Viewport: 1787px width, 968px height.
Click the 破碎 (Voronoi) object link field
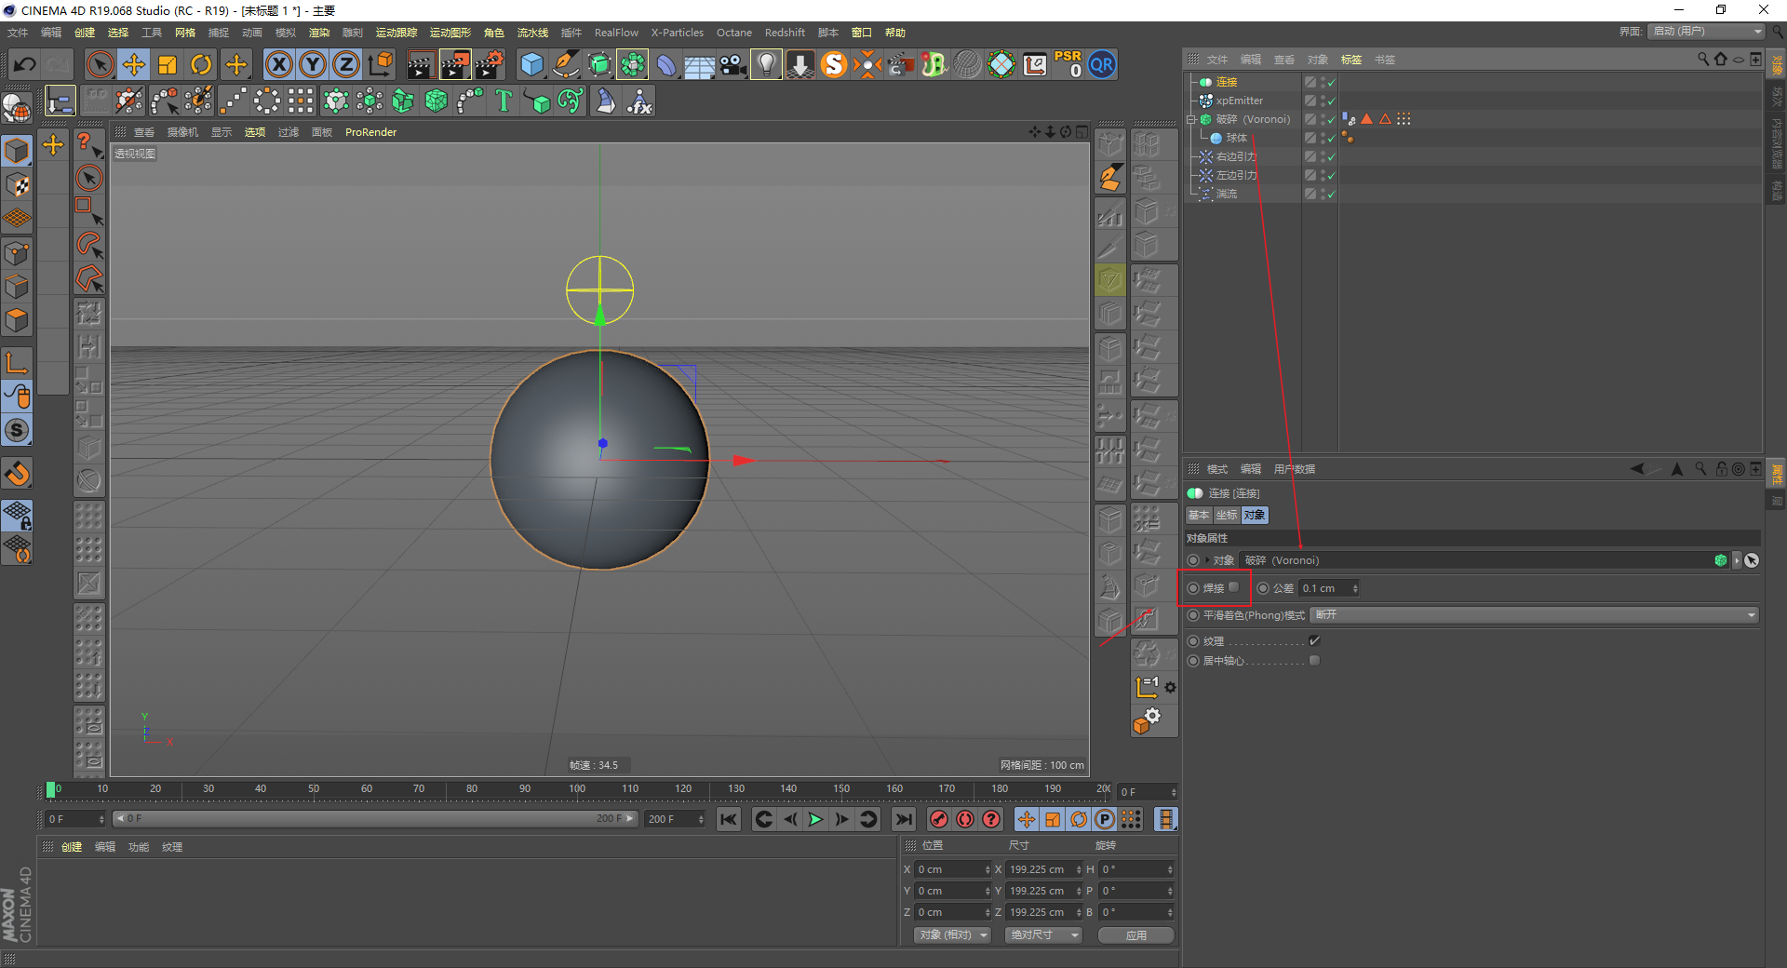point(1485,560)
